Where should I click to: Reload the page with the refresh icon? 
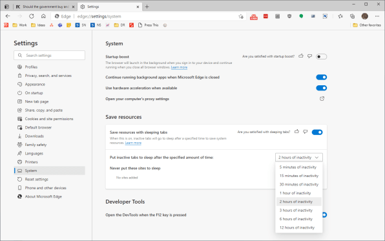coord(32,16)
